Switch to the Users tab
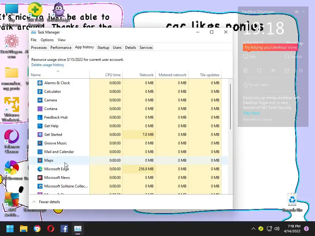Image resolution: width=315 pixels, height=236 pixels. click(x=117, y=48)
